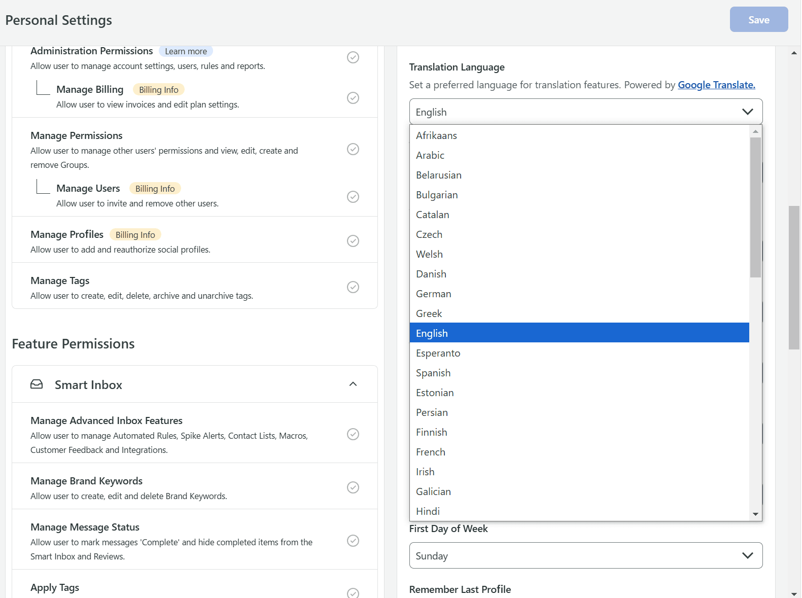Choose French in the language list
802x598 pixels.
[x=431, y=452]
